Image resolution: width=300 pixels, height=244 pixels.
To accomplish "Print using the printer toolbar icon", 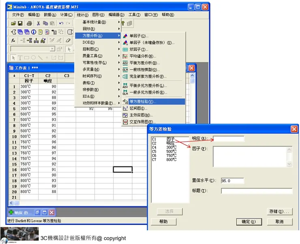I will coord(29,23).
